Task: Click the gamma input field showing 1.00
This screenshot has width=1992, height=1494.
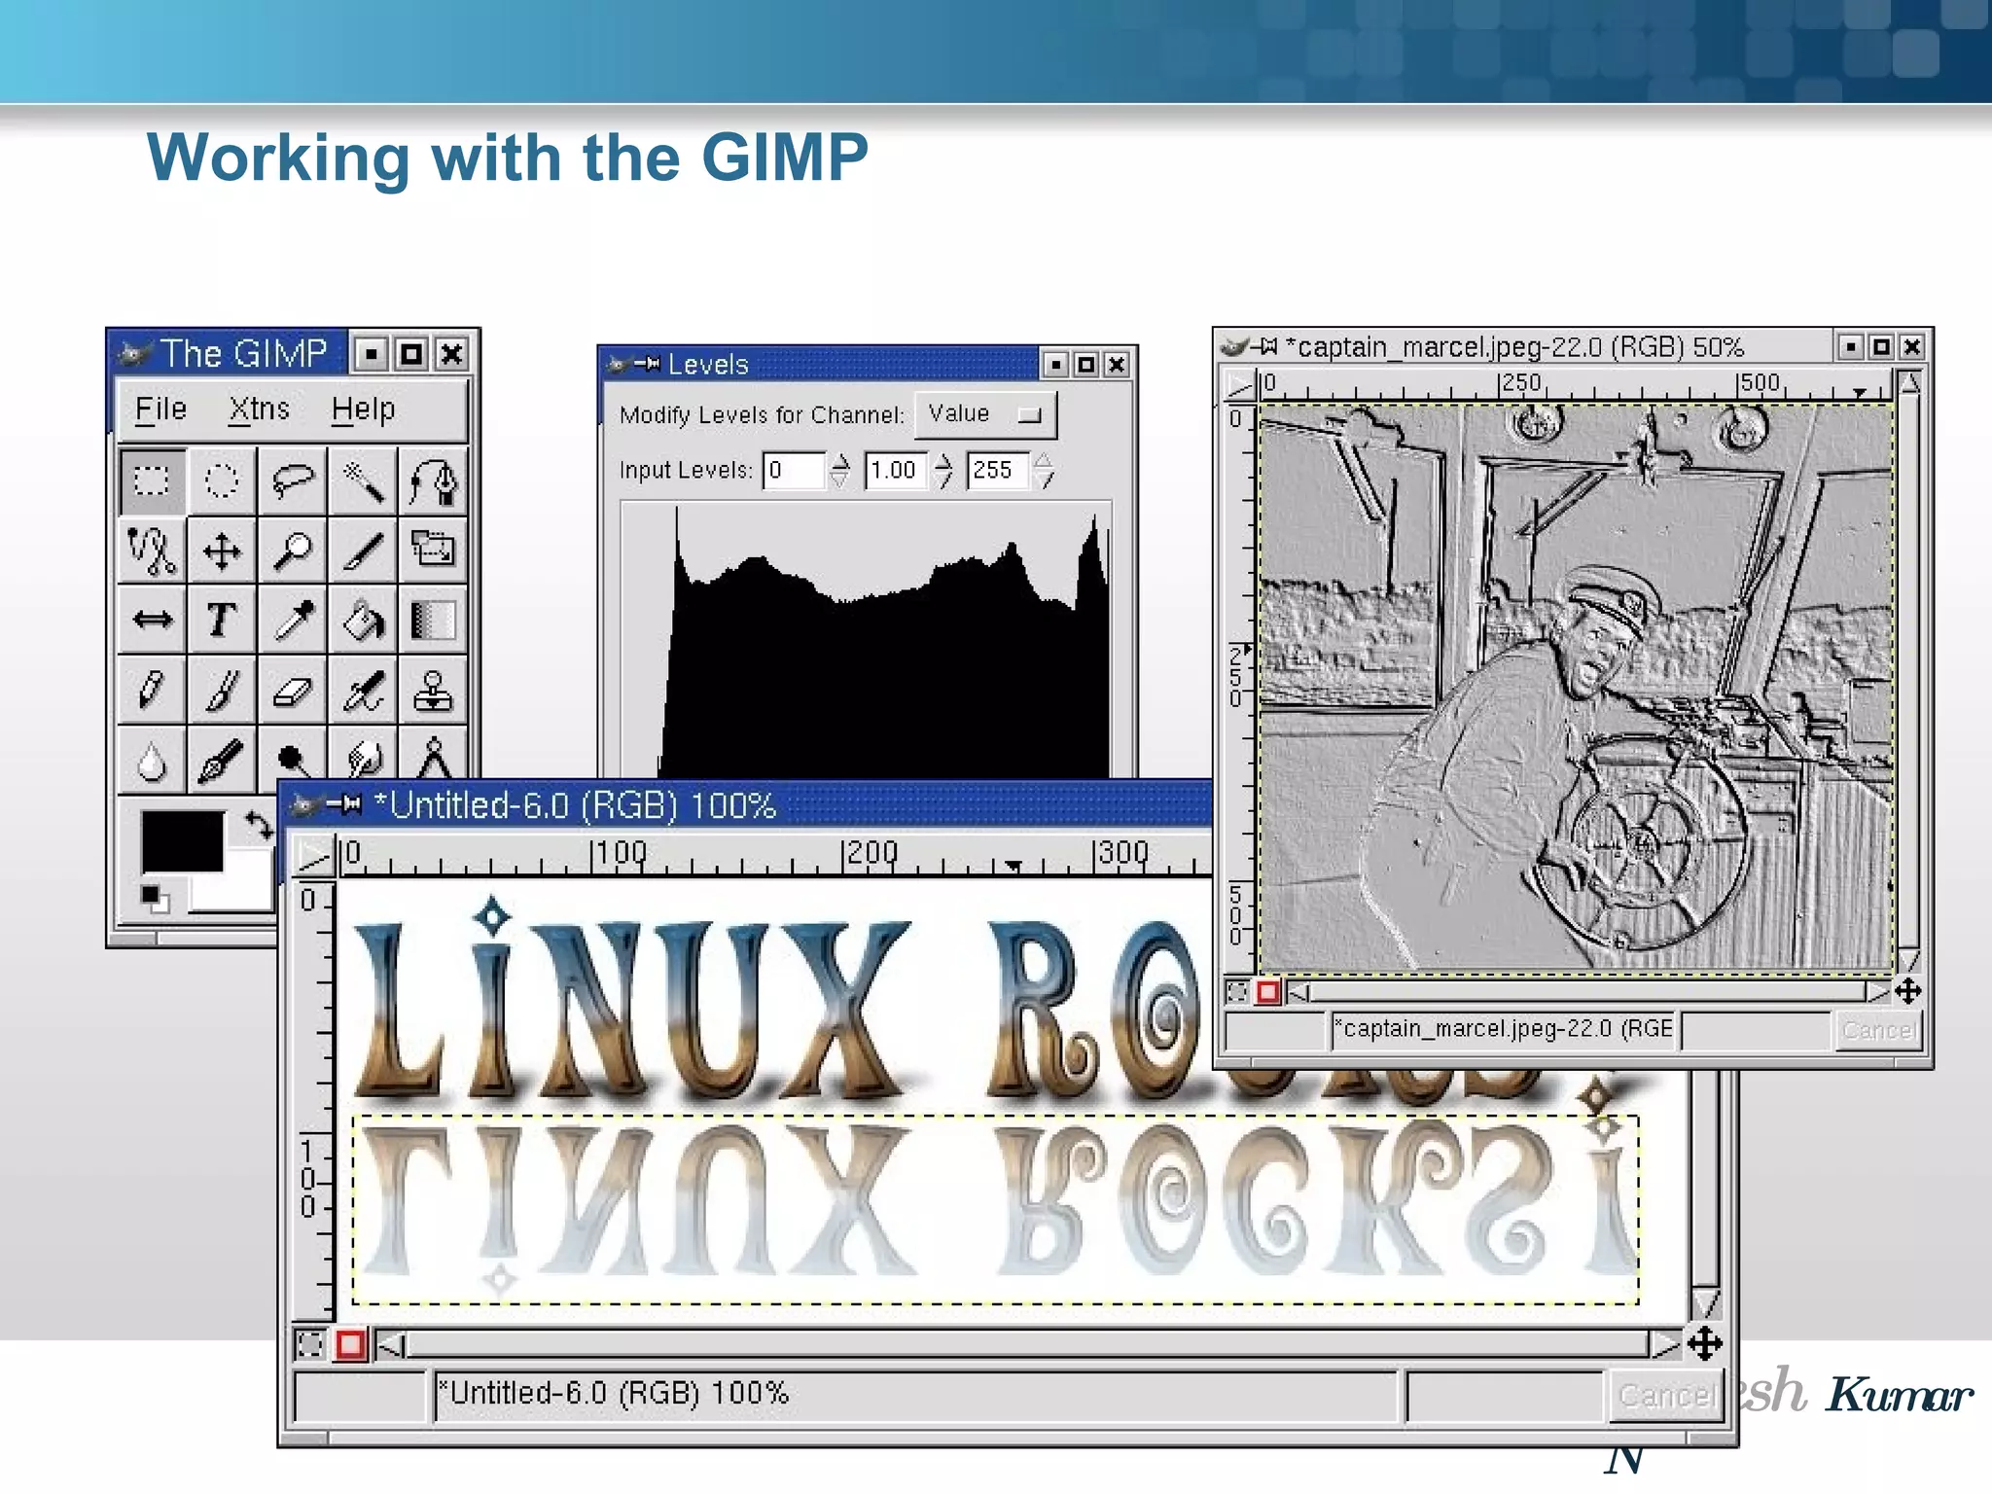Action: point(895,471)
